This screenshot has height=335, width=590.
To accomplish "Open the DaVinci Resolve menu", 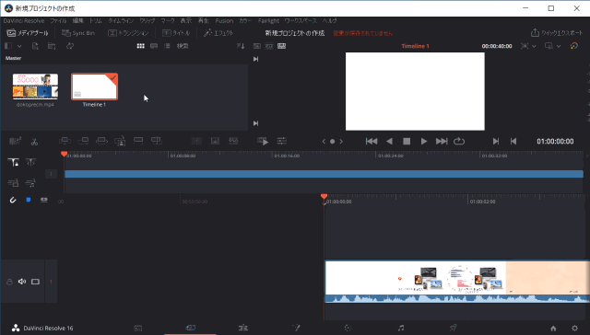I will pos(24,20).
